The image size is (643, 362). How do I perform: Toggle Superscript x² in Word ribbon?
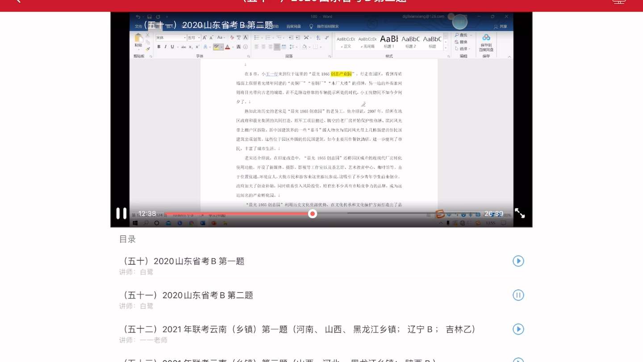[197, 47]
